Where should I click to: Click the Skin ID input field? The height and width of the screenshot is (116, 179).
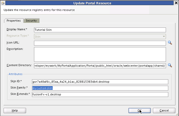tap(100, 82)
